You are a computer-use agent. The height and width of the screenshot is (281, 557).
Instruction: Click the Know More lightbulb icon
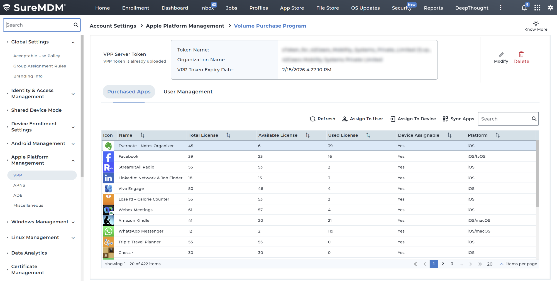(x=536, y=23)
